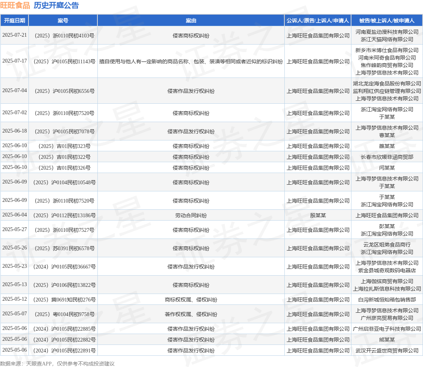This screenshot has height=367, width=423.
Task: Click defendant 武汉开云盛世商贸有限公司
Action: point(387,350)
